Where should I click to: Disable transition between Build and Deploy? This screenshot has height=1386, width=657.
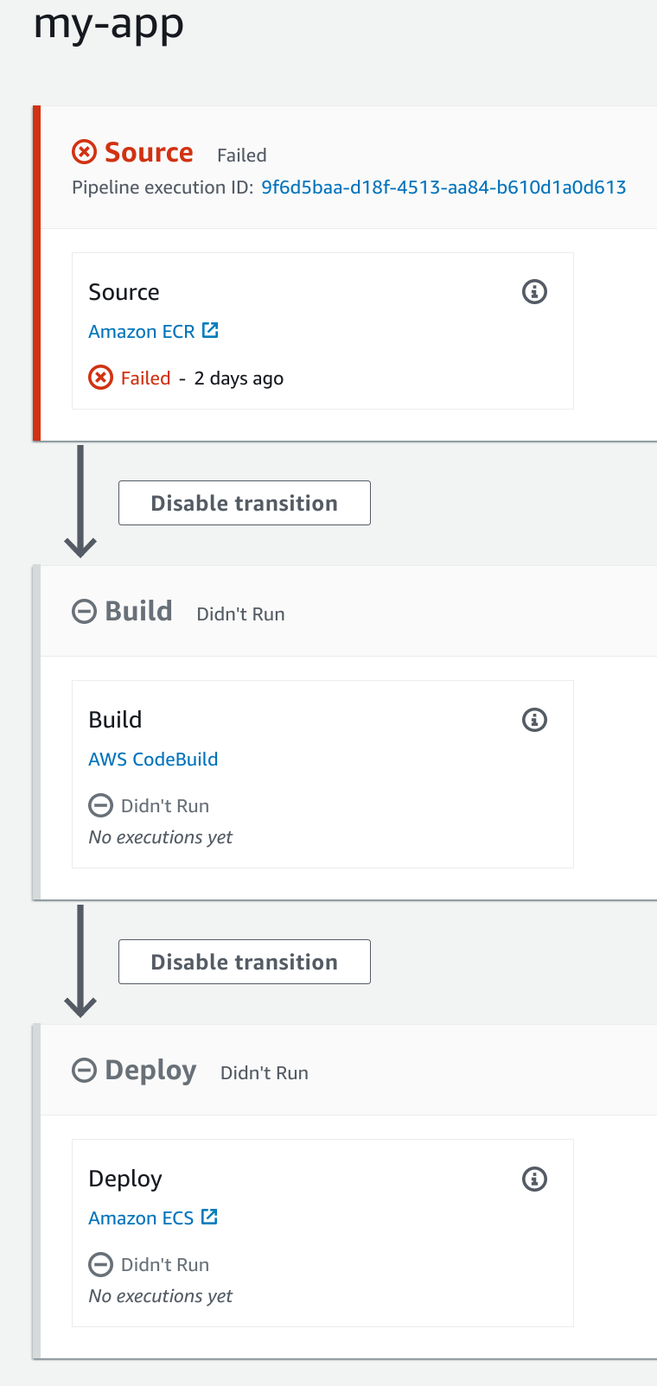[x=245, y=962]
